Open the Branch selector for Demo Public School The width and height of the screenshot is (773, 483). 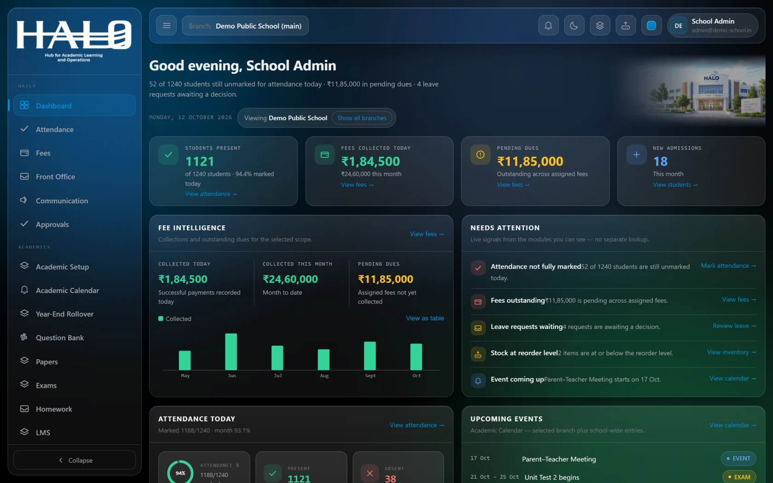[245, 26]
